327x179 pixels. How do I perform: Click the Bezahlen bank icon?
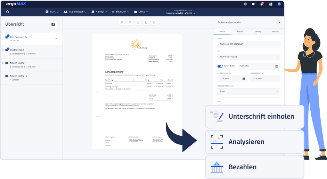pyautogui.click(x=217, y=167)
